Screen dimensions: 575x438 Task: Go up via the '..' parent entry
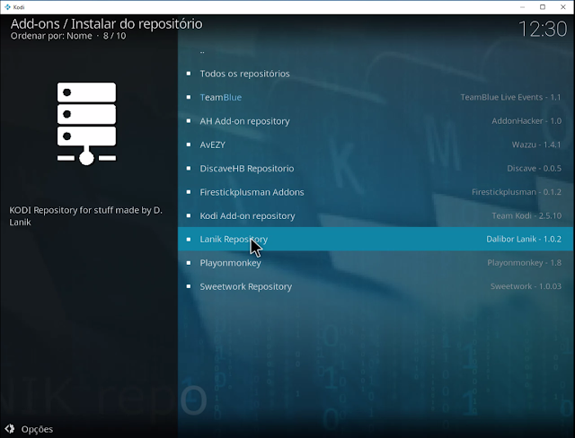click(x=376, y=52)
